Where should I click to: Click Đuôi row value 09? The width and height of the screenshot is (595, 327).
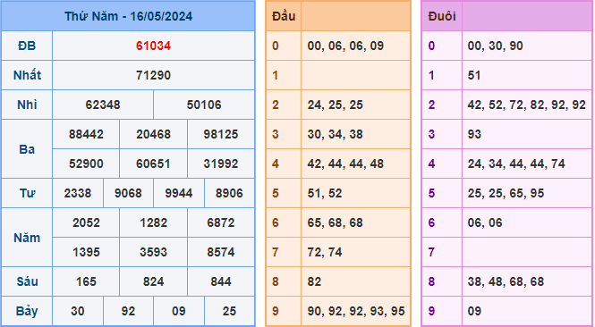click(474, 312)
